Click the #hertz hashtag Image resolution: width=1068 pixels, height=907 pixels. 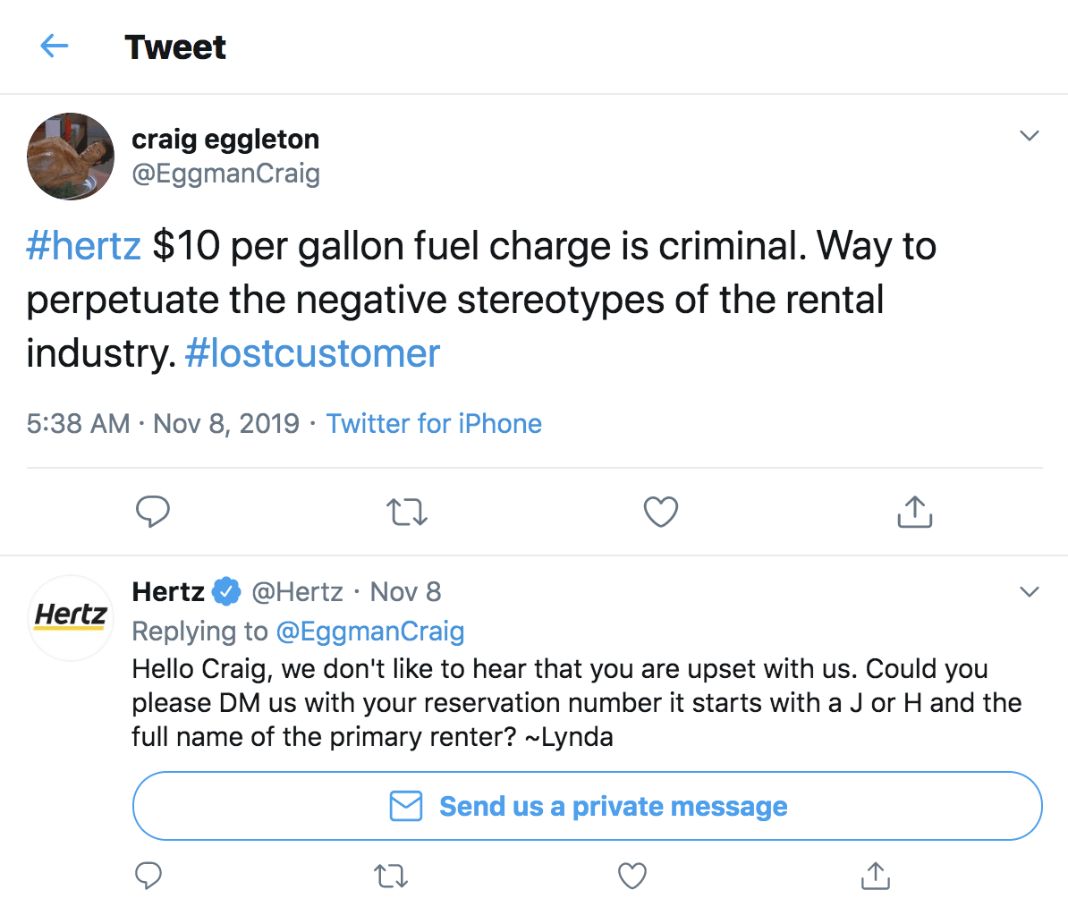(84, 246)
